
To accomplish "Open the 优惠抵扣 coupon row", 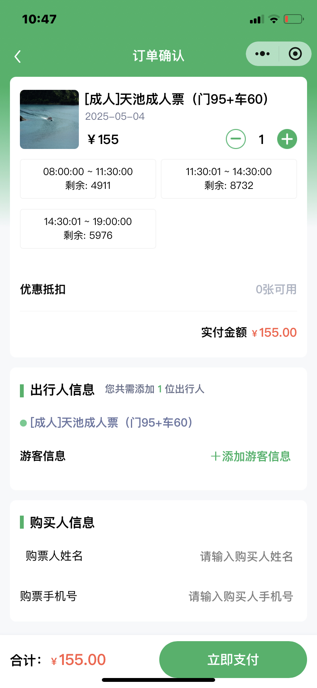I will click(158, 289).
